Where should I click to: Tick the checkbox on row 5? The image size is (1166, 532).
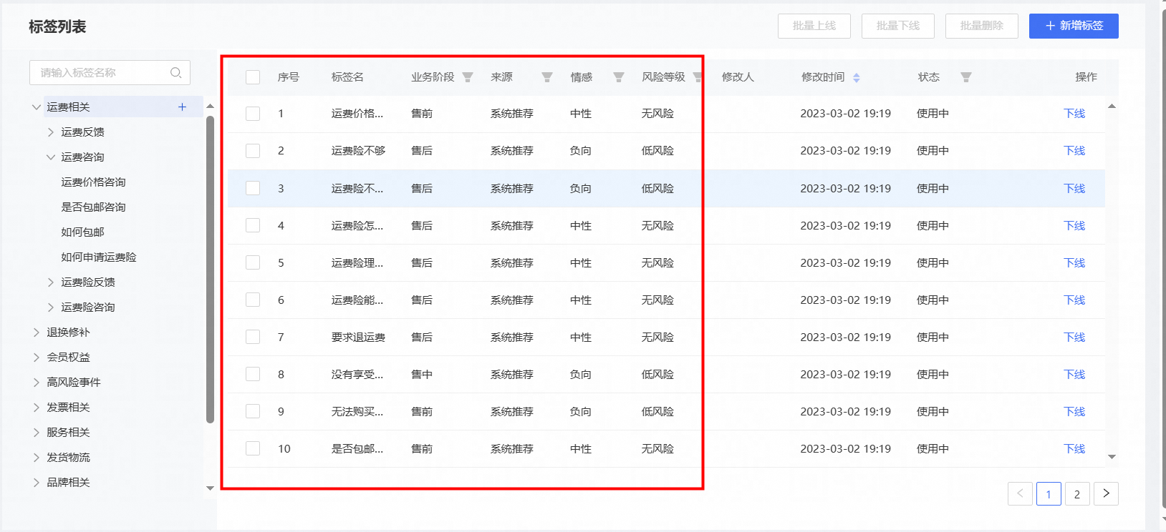(253, 262)
